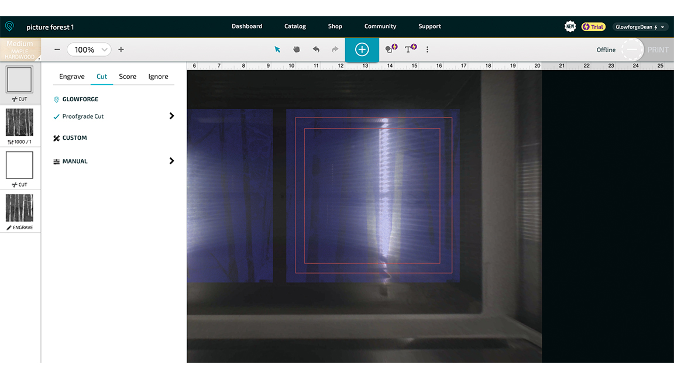The height and width of the screenshot is (379, 674).
Task: Open the premium text tool
Action: tap(411, 49)
